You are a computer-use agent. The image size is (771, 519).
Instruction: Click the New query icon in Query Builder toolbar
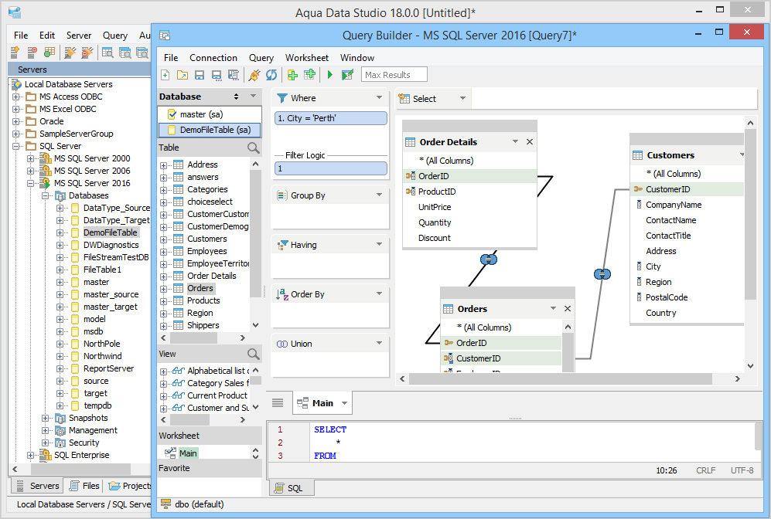[165, 75]
